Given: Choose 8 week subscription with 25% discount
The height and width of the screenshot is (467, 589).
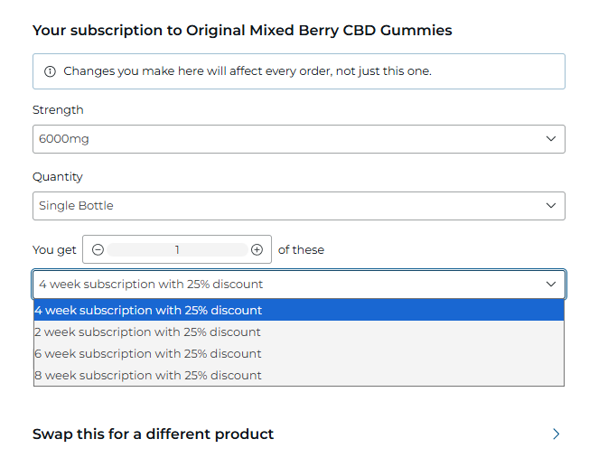Looking at the screenshot, I should click(148, 375).
